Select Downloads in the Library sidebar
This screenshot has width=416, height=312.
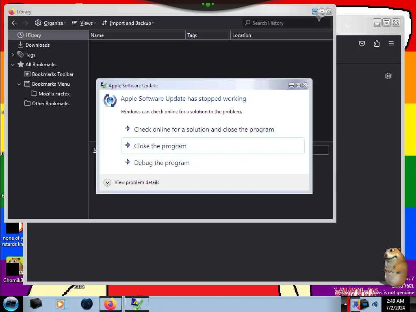(48, 45)
